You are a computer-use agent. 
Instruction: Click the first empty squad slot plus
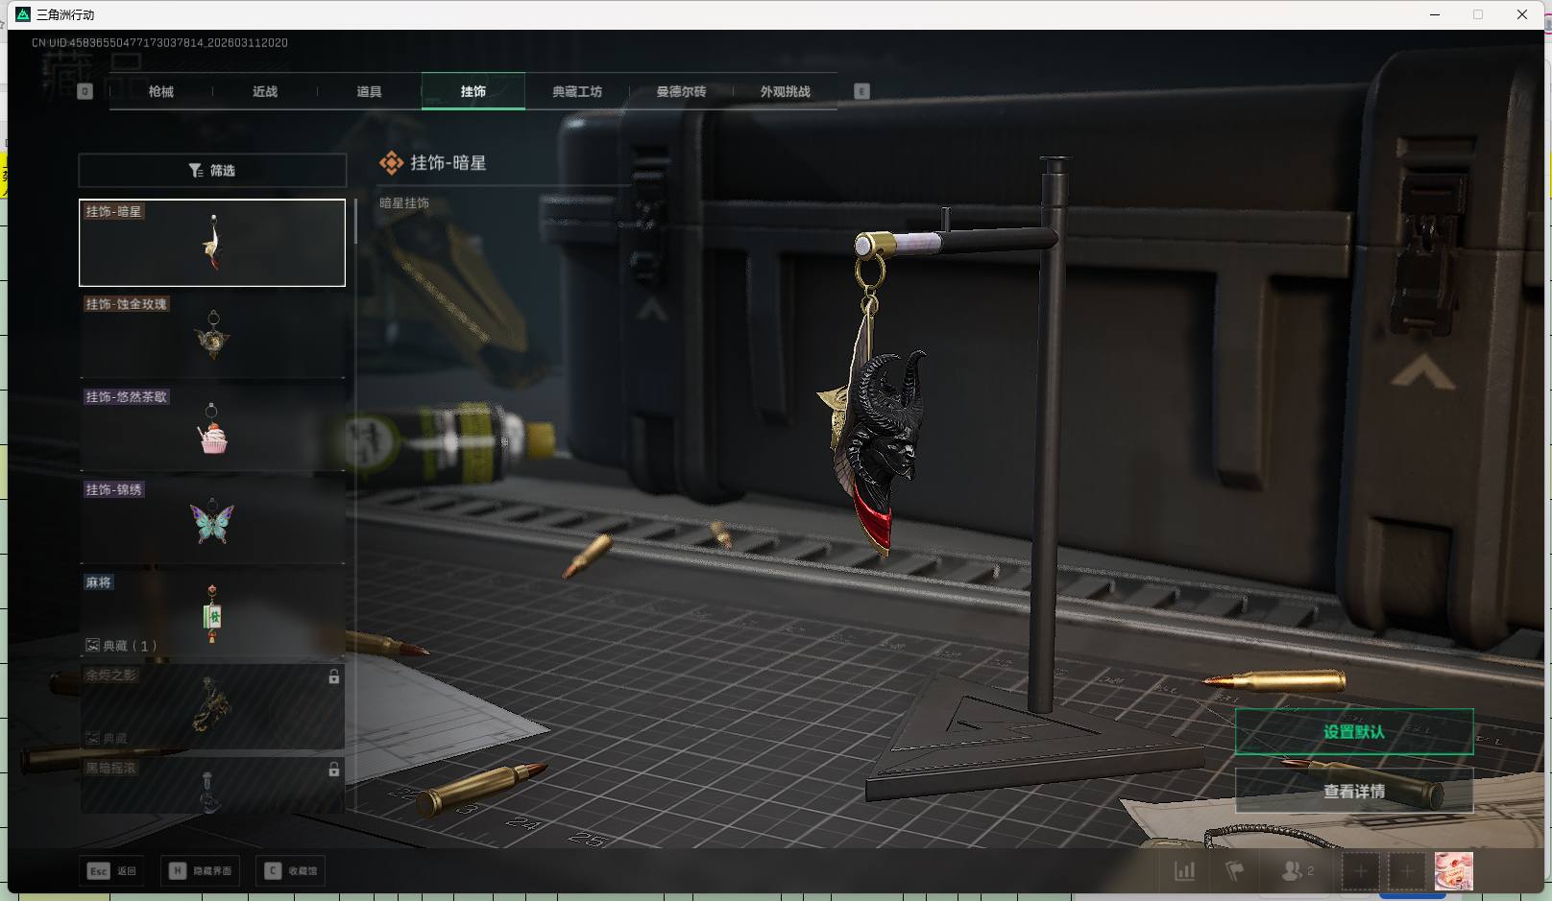tap(1360, 871)
